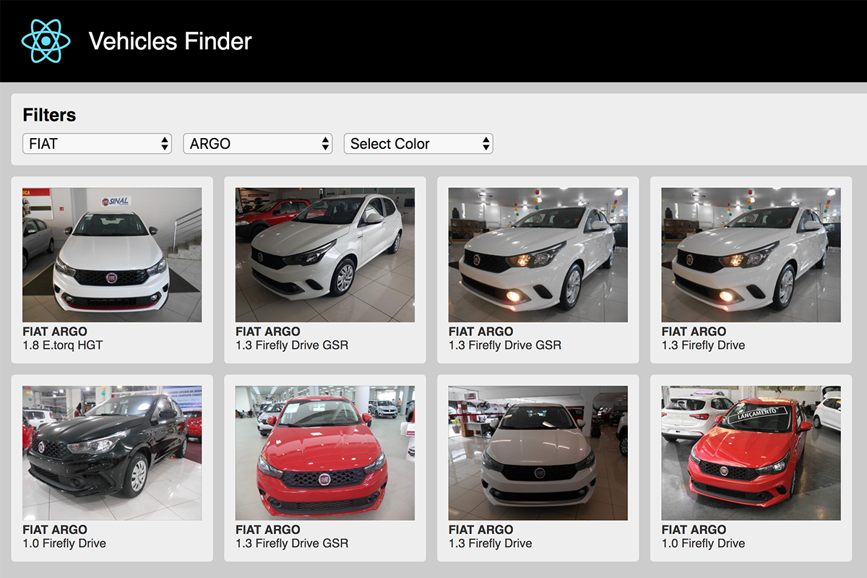Screen dimensions: 867x578
Task: Open the red-car photo with Lançamento windshield banner
Action: pos(751,453)
